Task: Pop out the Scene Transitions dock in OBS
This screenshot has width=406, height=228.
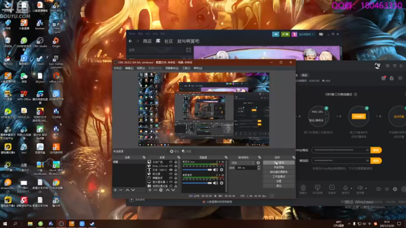Action: click(259, 158)
